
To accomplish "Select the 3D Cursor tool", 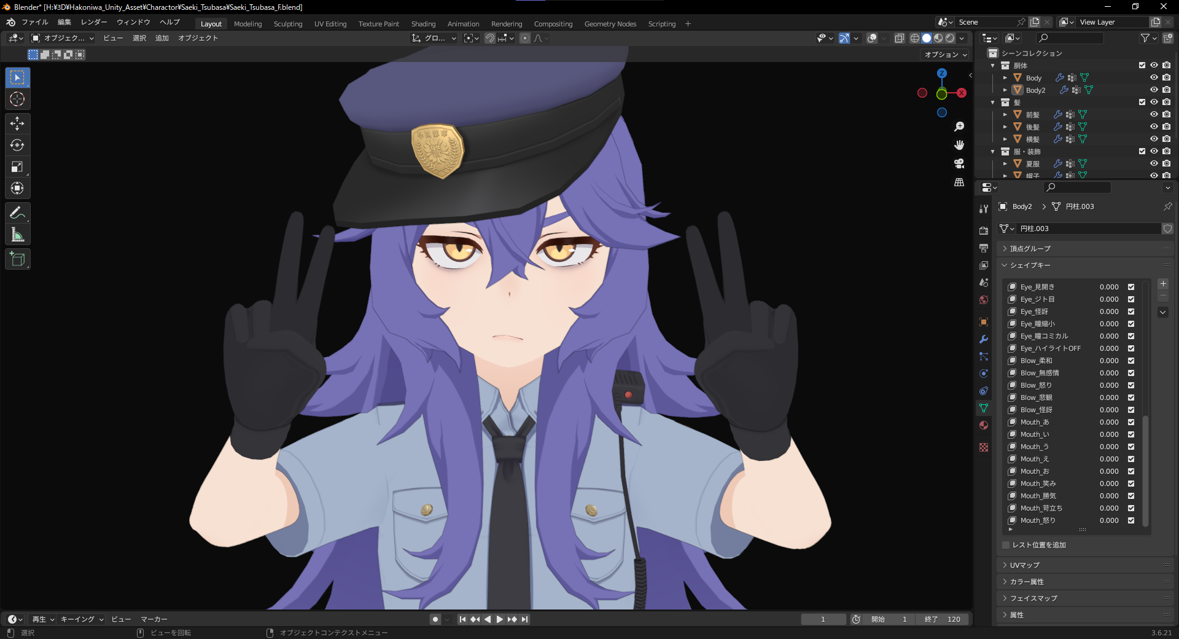I will coord(17,99).
